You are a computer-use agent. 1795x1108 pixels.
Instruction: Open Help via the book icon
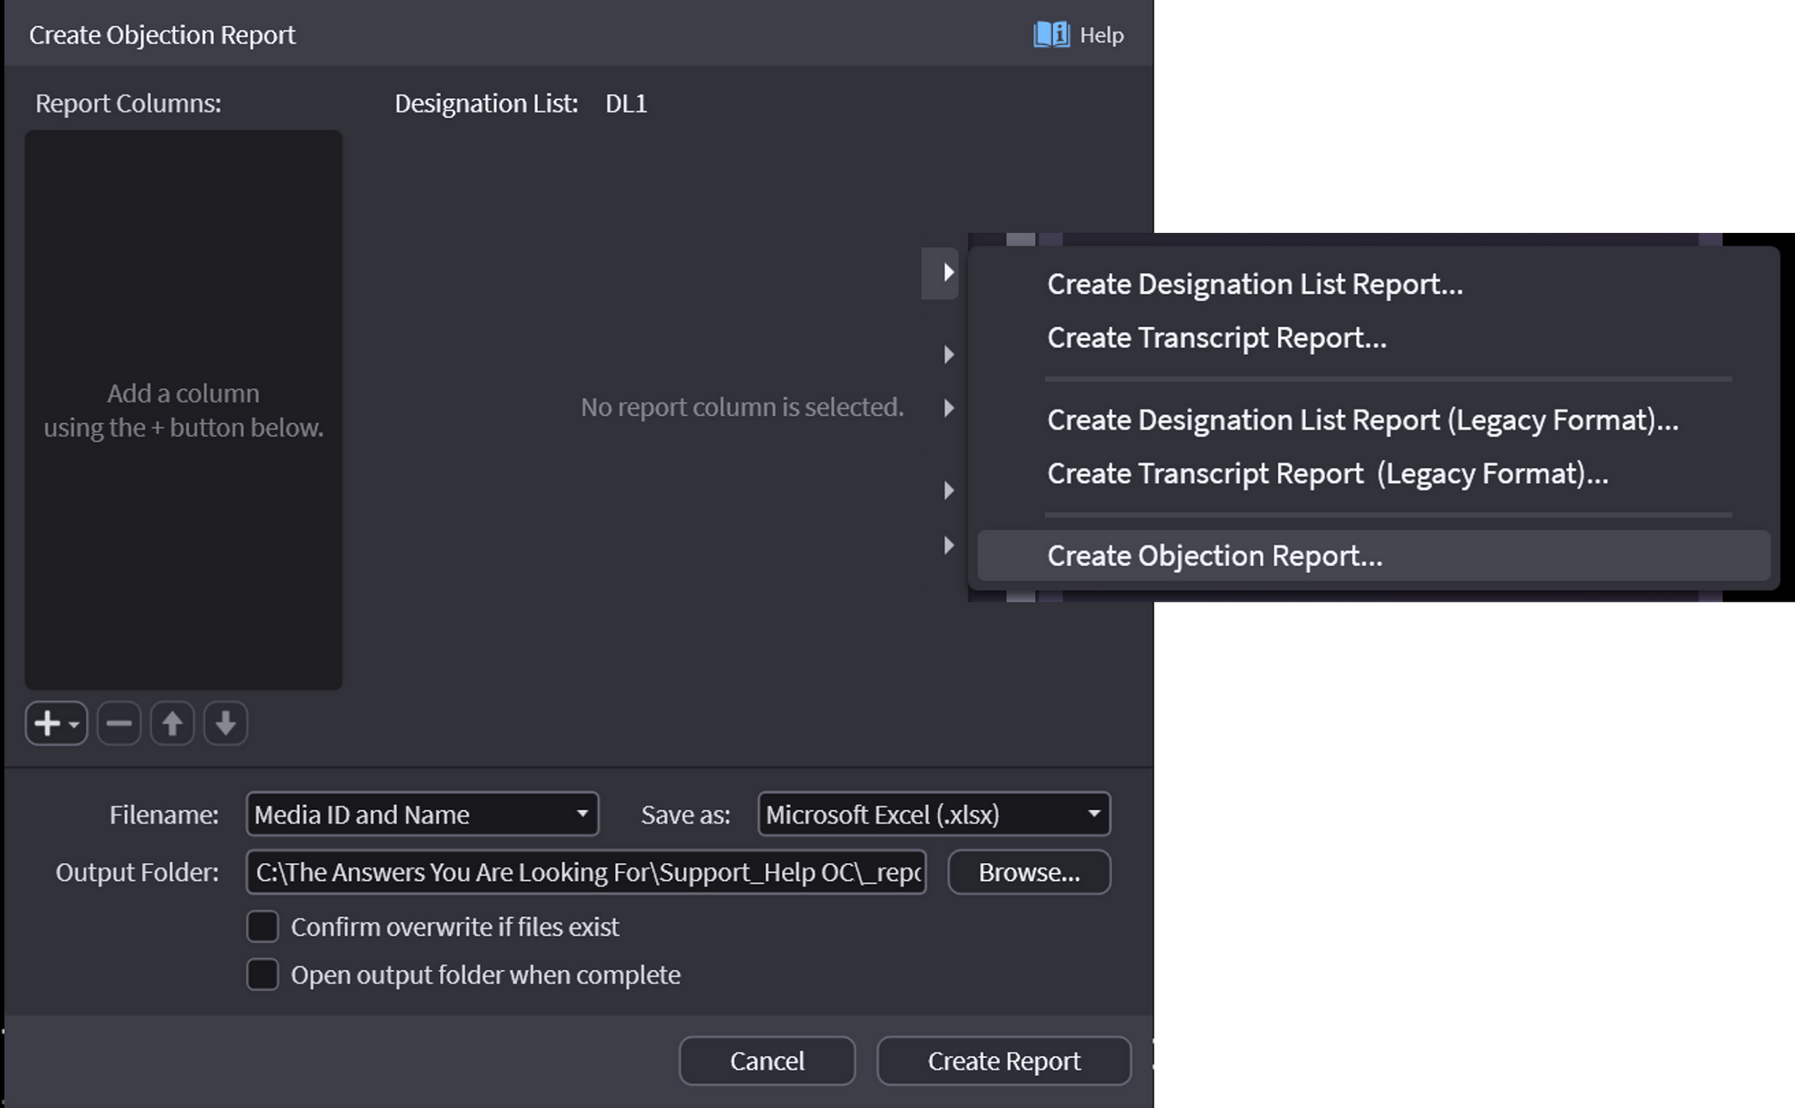[1051, 34]
